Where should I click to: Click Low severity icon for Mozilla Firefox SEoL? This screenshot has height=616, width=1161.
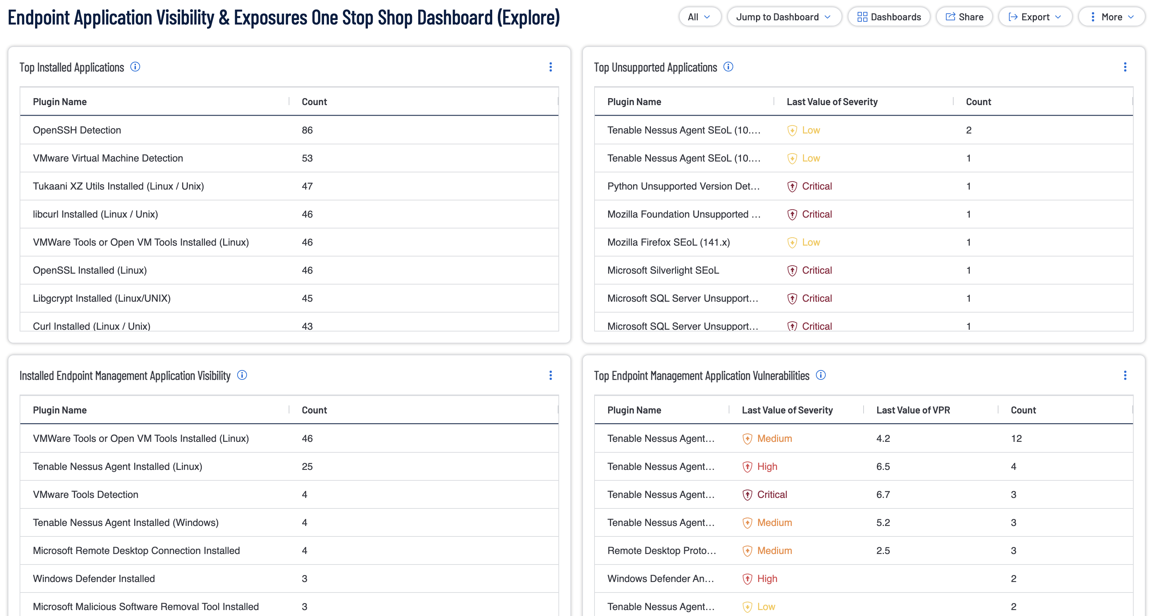coord(792,242)
